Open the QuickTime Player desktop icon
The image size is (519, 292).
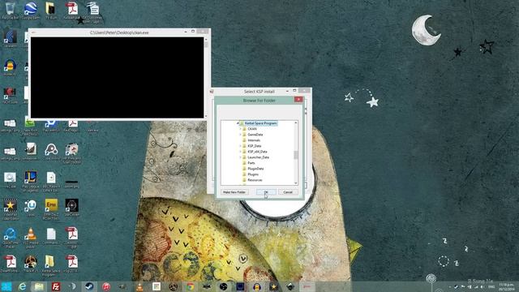click(11, 237)
